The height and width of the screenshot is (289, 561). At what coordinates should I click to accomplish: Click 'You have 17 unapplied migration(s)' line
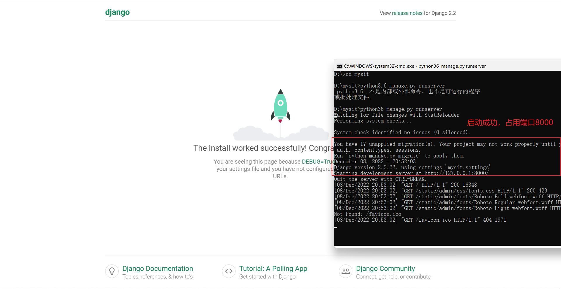pyautogui.click(x=447, y=144)
